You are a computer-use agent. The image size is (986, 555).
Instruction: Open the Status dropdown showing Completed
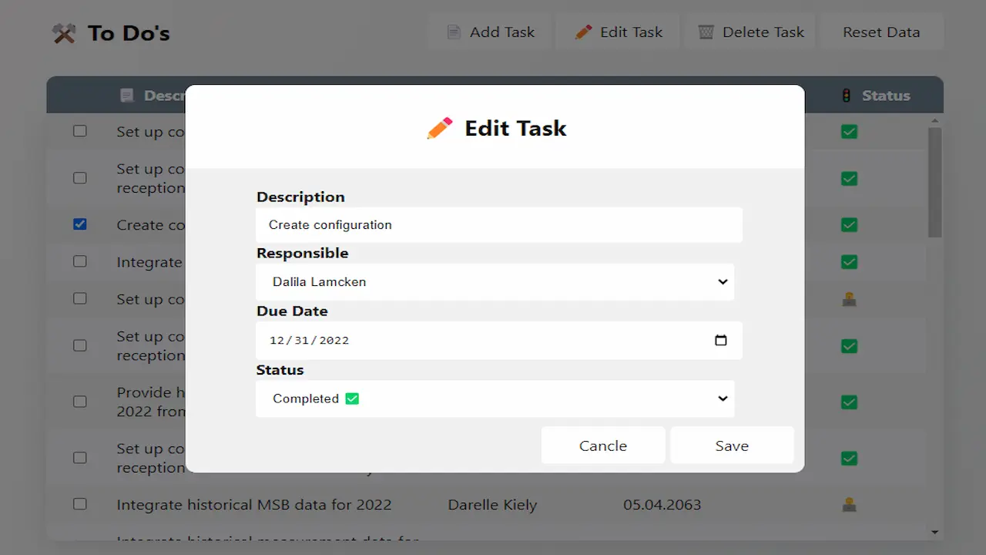click(495, 399)
